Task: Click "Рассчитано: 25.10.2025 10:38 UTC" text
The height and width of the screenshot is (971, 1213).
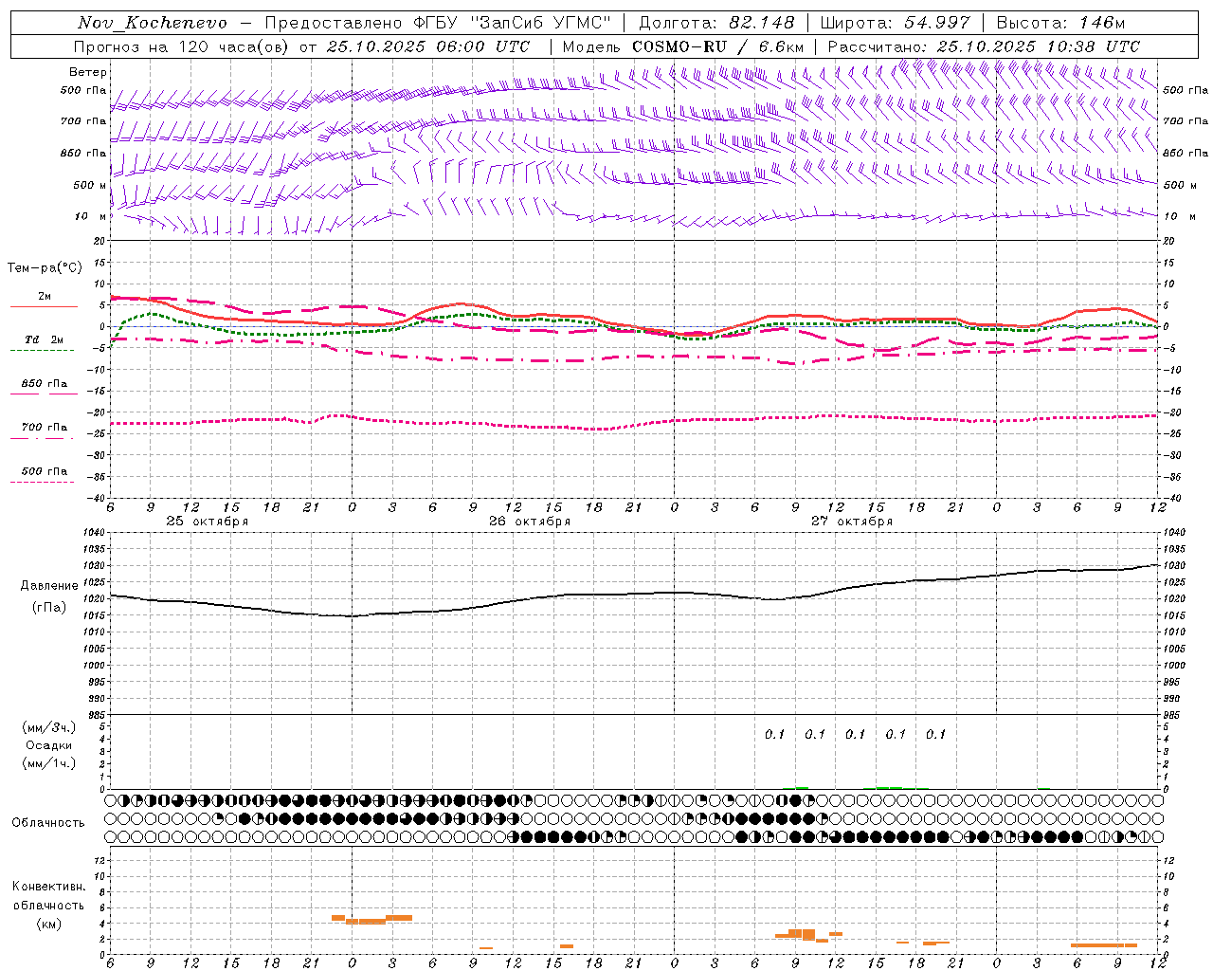Action: coord(984,46)
